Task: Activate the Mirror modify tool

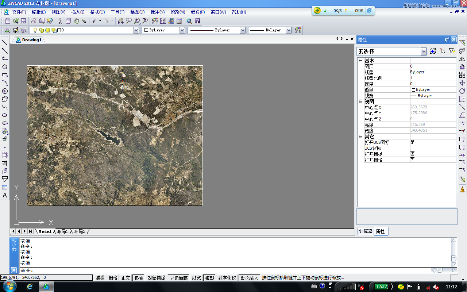Action: point(462,59)
